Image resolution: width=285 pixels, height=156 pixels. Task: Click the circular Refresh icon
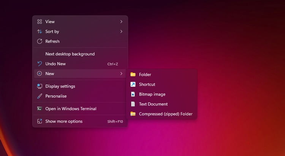click(40, 41)
